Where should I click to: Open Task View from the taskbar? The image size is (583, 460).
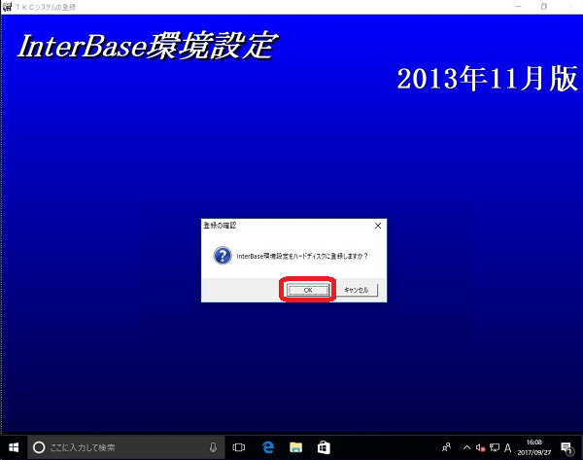(239, 447)
